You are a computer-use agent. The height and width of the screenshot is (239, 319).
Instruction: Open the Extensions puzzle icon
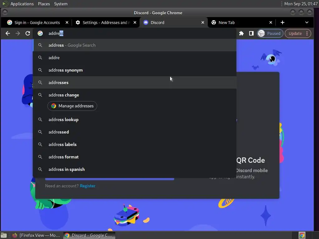[241, 33]
